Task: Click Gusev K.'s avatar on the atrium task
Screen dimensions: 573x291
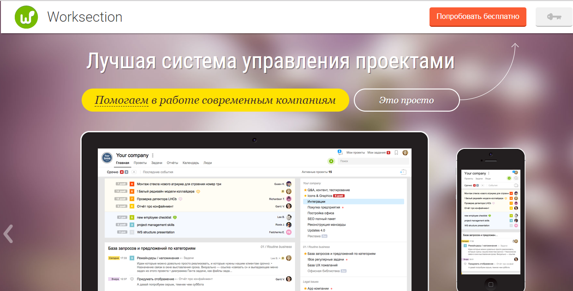Action: (x=288, y=184)
